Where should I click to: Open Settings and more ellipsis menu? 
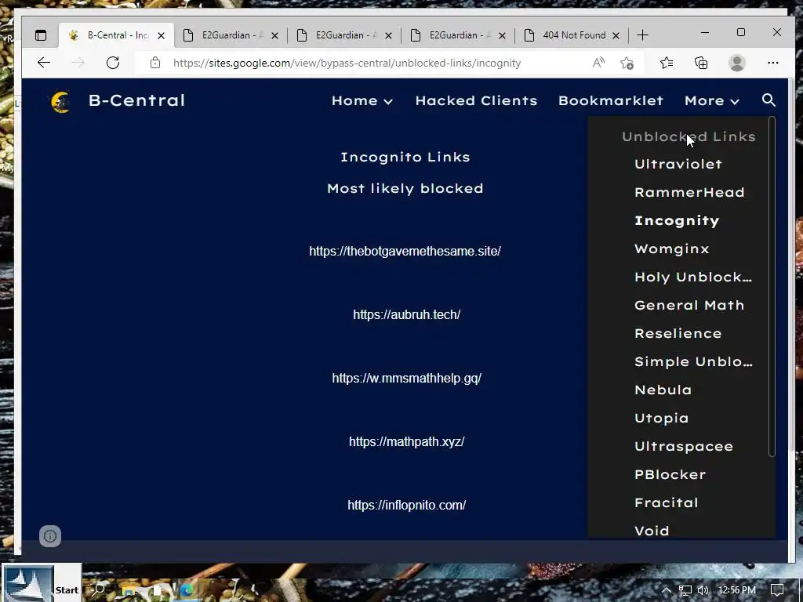pos(772,63)
